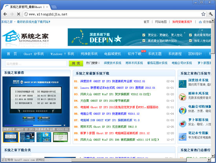Click the 网站地图 link
This screenshot has width=216, height=163.
(x=161, y=22)
